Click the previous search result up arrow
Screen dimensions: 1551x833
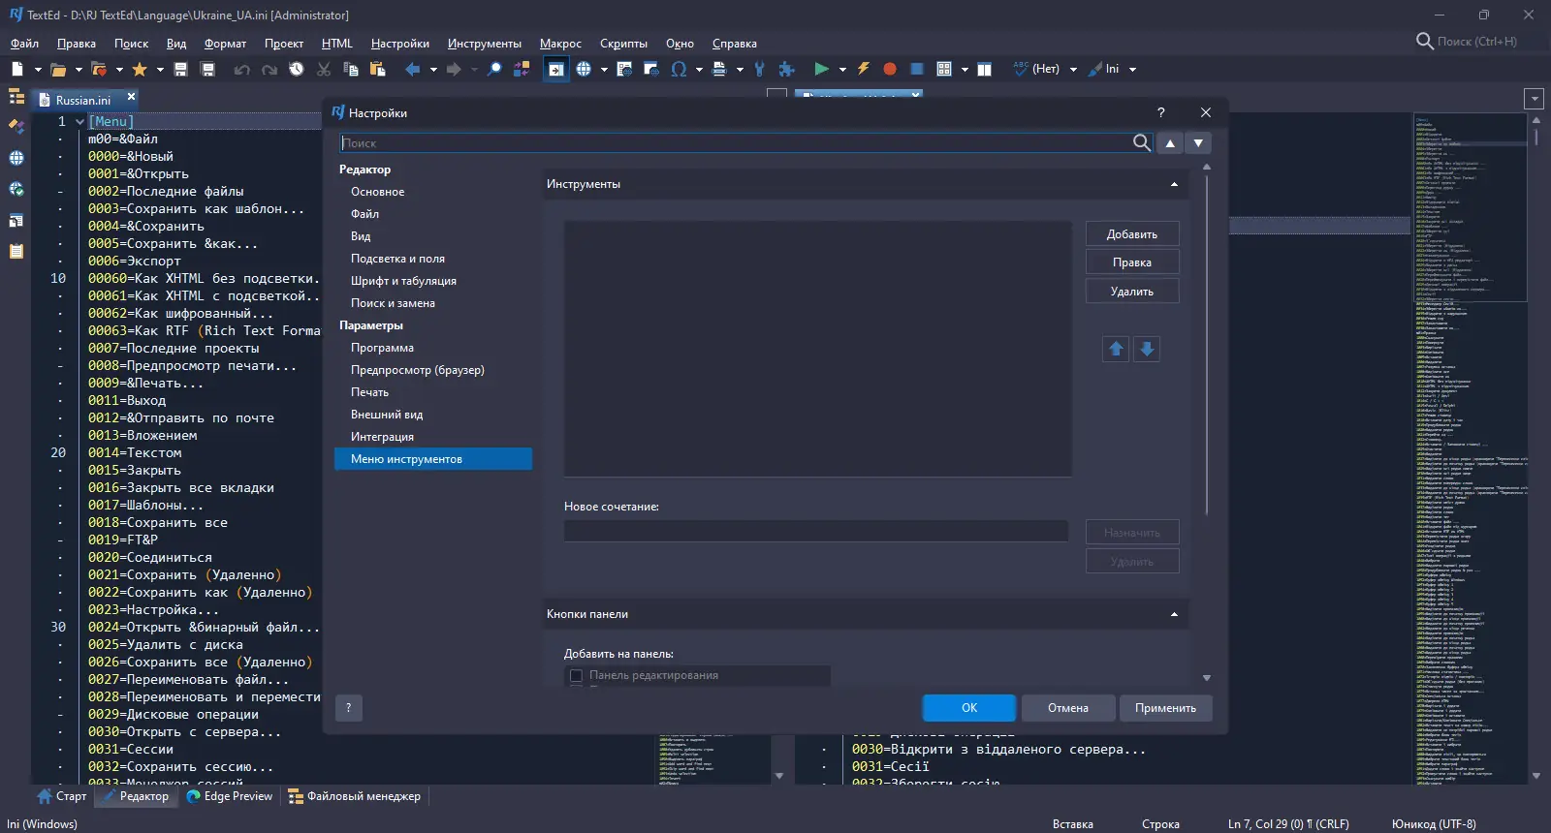[x=1170, y=142]
